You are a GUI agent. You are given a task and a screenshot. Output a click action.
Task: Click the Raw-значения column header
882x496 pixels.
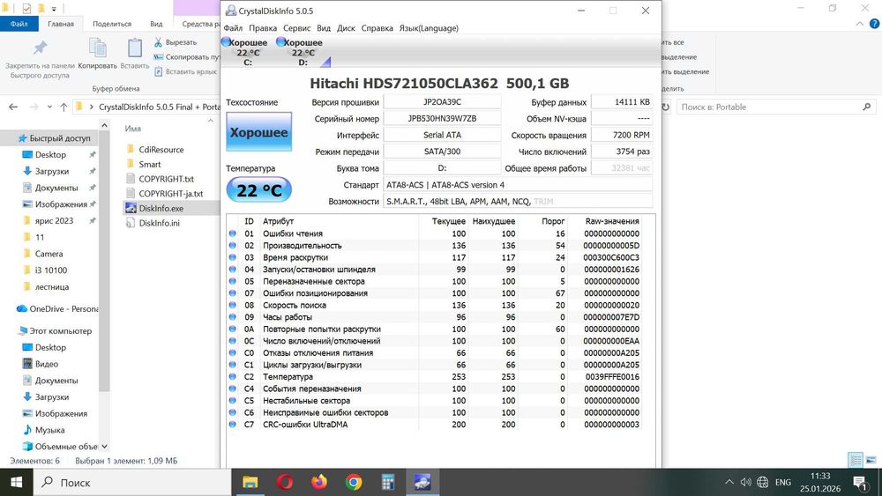(x=611, y=221)
